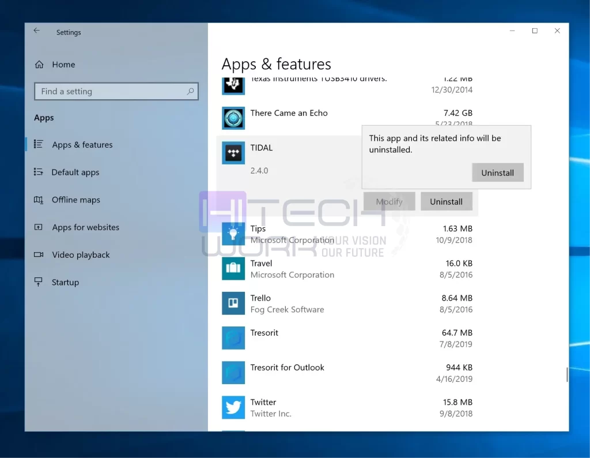590x458 pixels.
Task: Select There Came an Echo entry
Action: click(x=289, y=113)
